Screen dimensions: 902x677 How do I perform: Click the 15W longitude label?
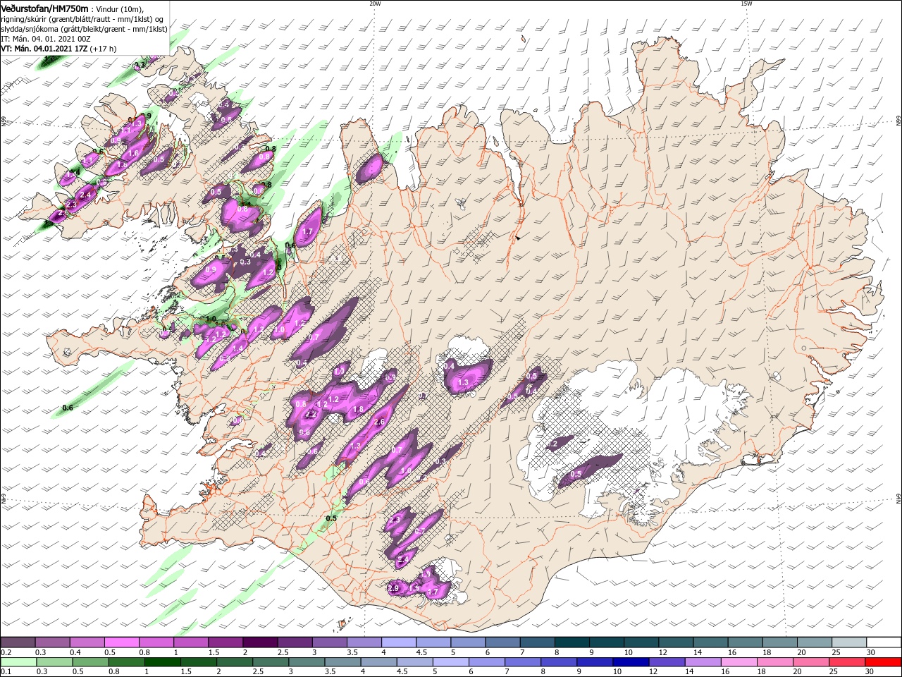tap(746, 4)
